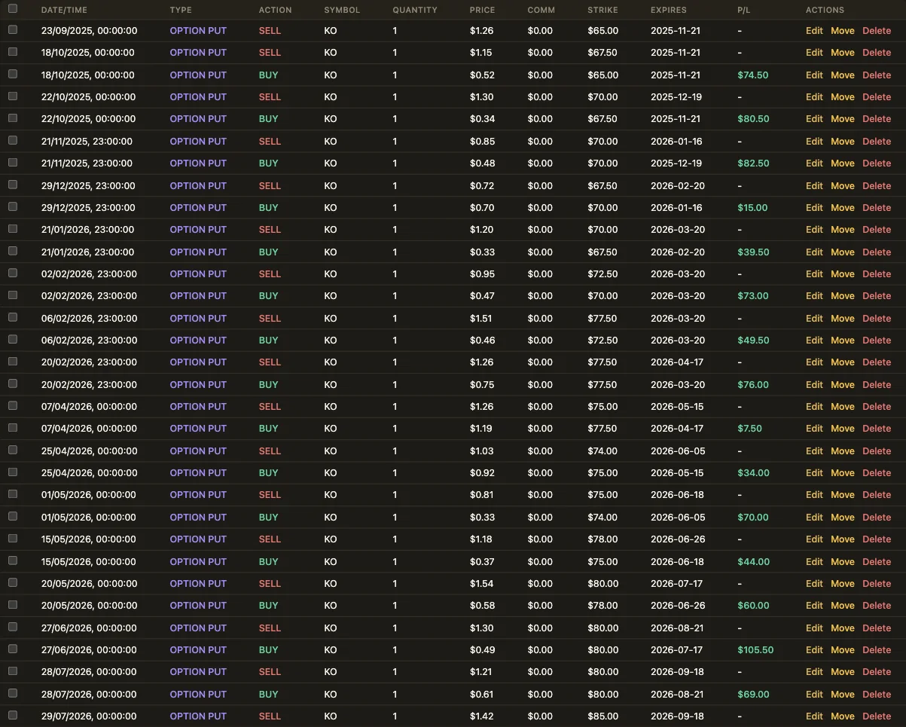Click the PRICE column header
Viewport: 906px width, 727px height.
pyautogui.click(x=483, y=11)
